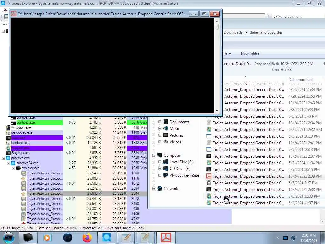This screenshot has height=244, width=325.
Task: Click the PDF viewer vertical scroll thumb
Action: pos(217,27)
